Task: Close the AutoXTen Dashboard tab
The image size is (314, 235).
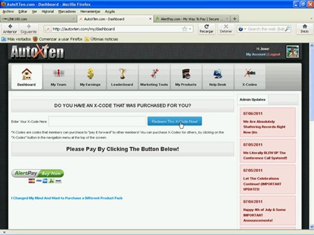Action: tap(150, 19)
